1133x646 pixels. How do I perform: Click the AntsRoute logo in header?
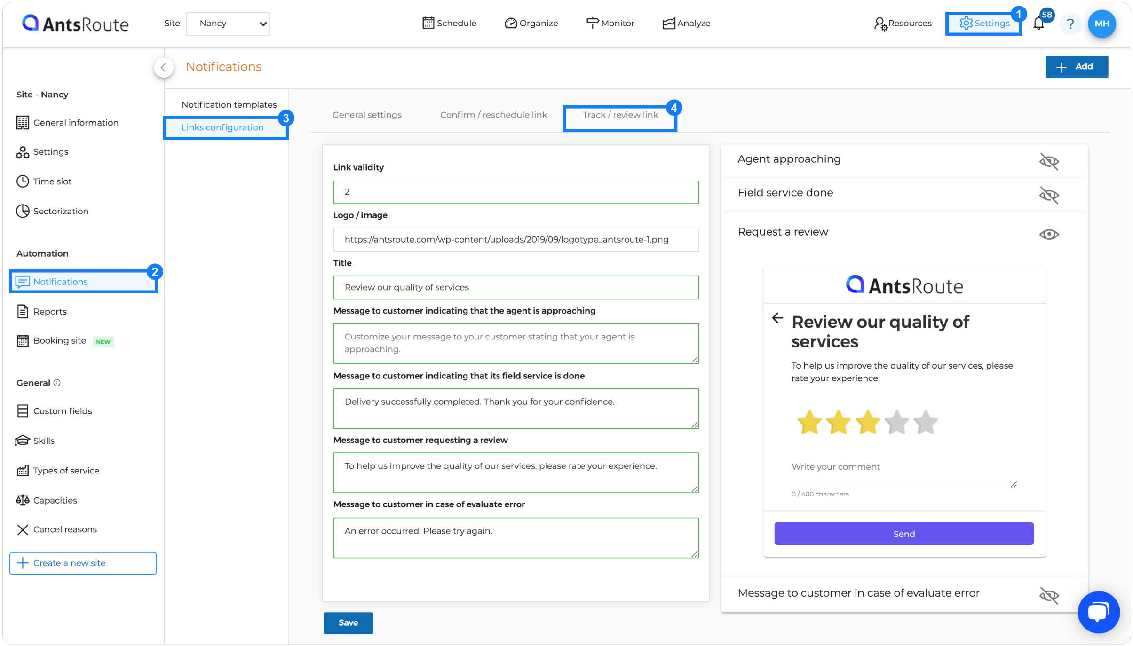point(75,24)
